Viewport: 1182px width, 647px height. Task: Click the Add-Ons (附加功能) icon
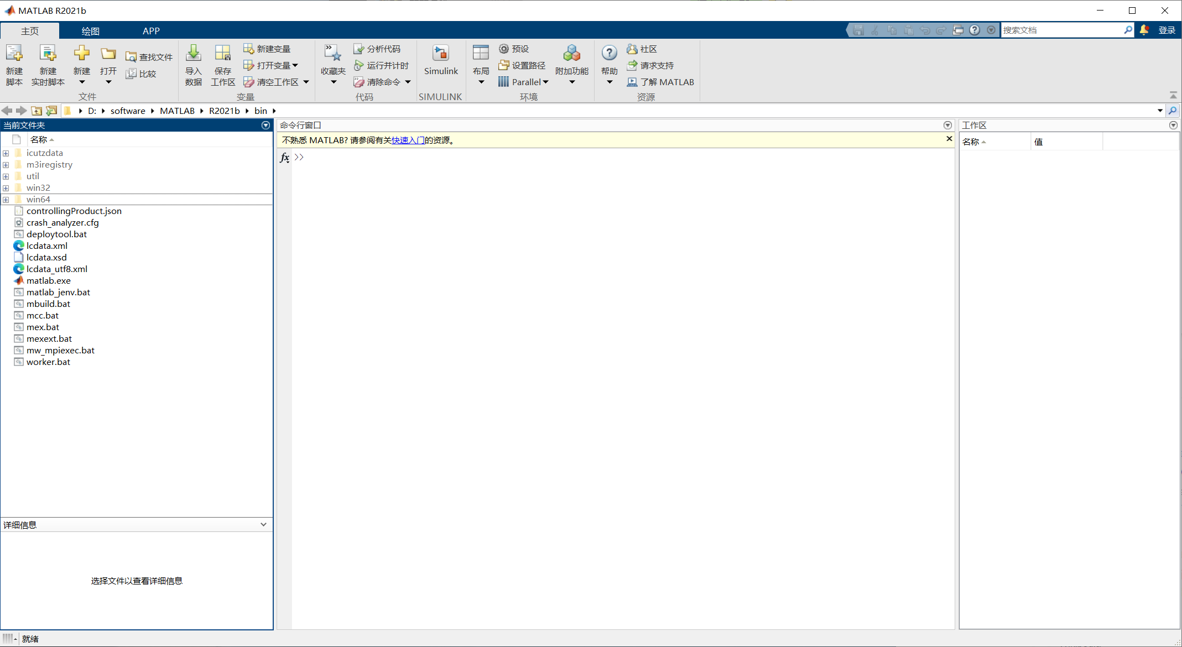(x=572, y=54)
